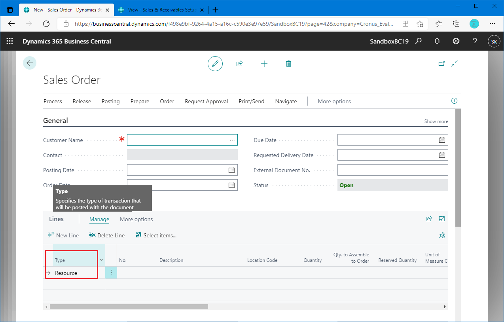Open the notifications bell
The image size is (504, 322).
point(437,41)
